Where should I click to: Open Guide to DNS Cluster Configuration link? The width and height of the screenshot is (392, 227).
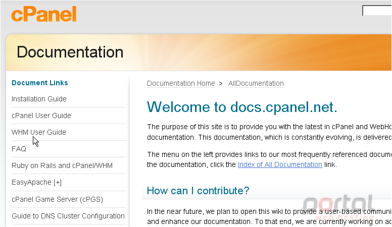(x=68, y=216)
